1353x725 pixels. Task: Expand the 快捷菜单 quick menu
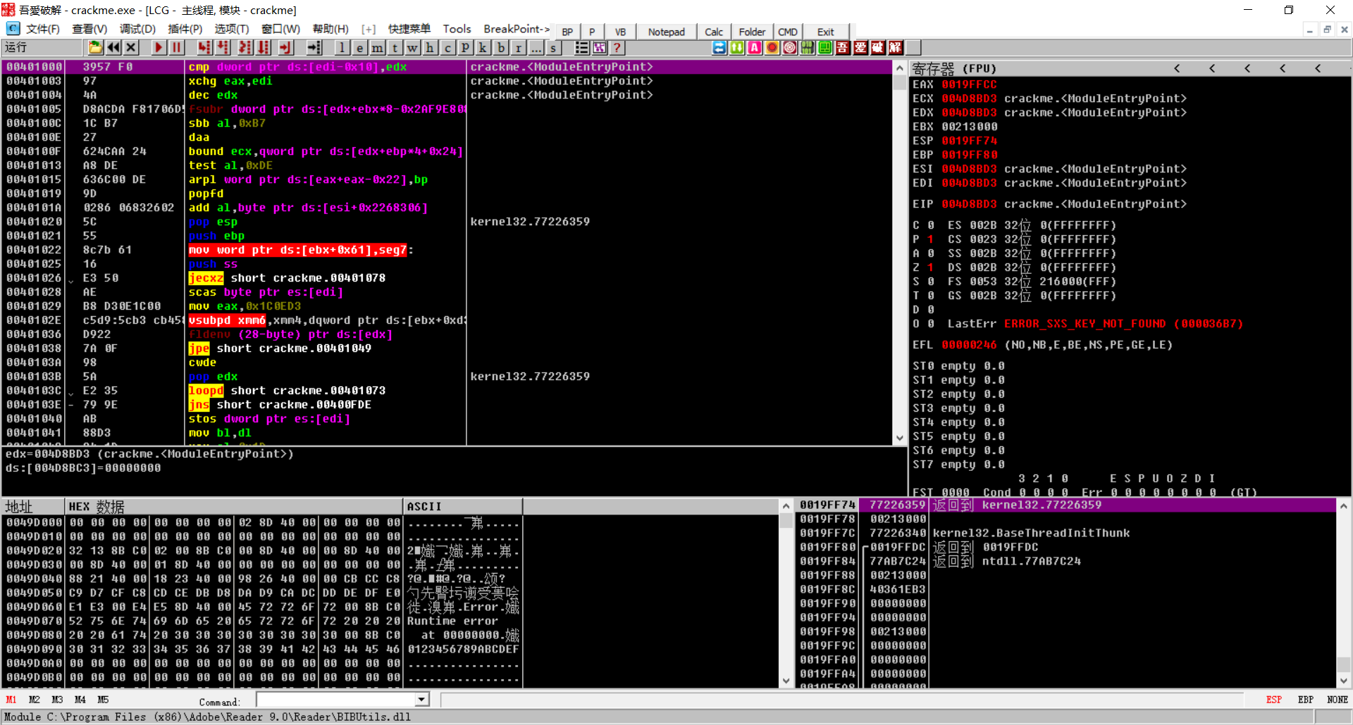409,29
